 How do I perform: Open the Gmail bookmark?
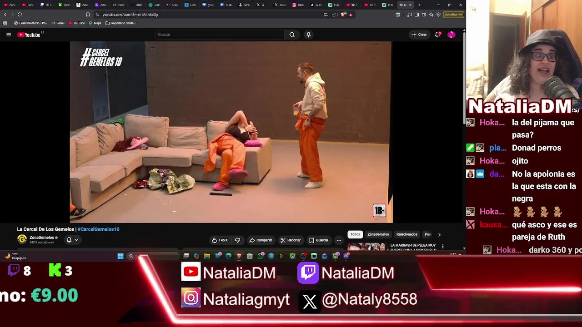coord(58,23)
